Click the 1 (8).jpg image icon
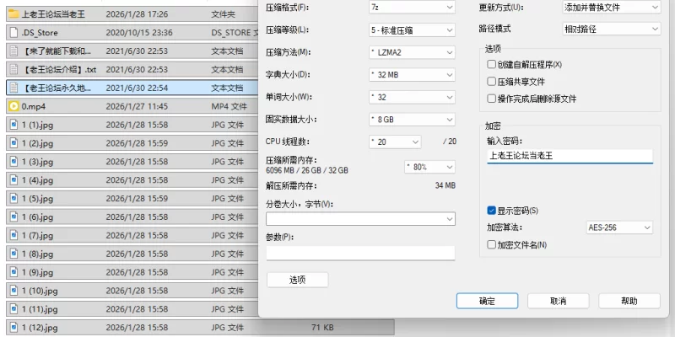The width and height of the screenshot is (675, 337). 13,254
